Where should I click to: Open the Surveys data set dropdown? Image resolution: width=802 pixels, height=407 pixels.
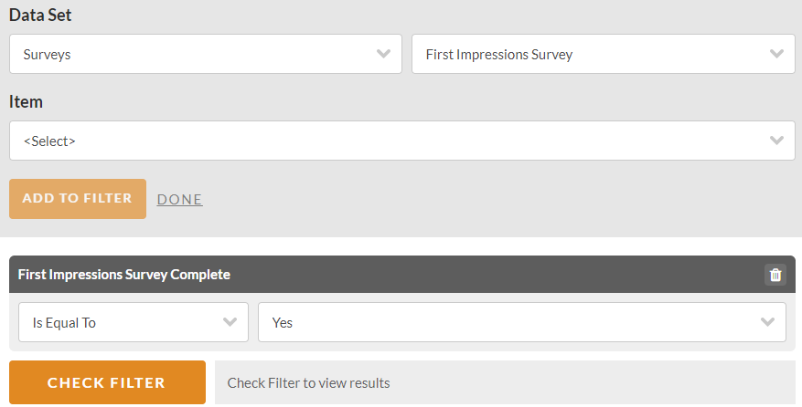[x=206, y=54]
